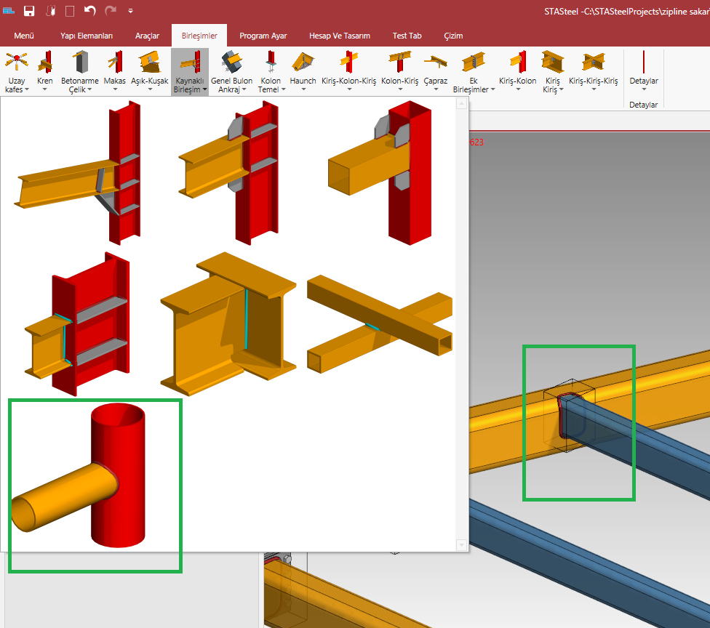Click the Haunch connection icon
The width and height of the screenshot is (710, 628).
tap(303, 71)
